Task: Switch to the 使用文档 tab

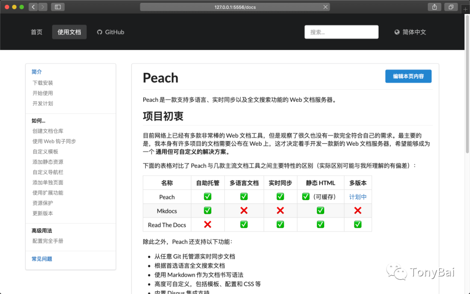Action: coord(69,32)
